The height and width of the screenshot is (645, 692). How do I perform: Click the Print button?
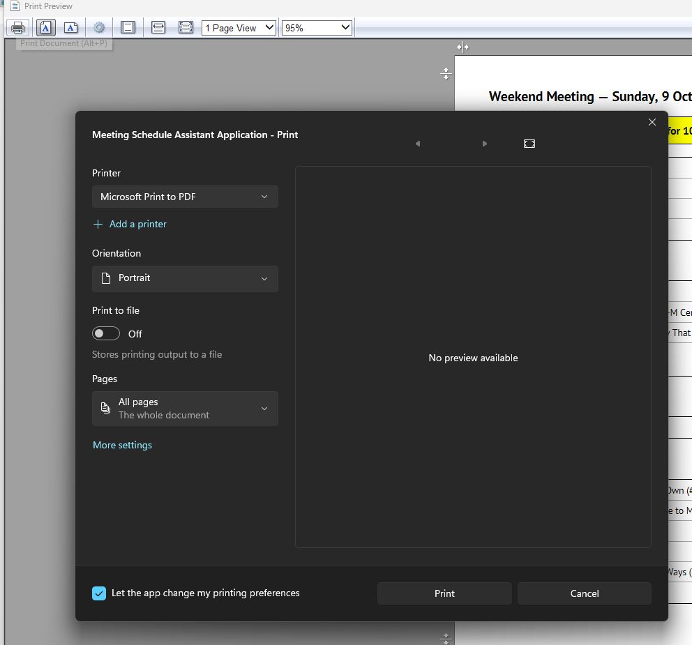[x=444, y=593]
